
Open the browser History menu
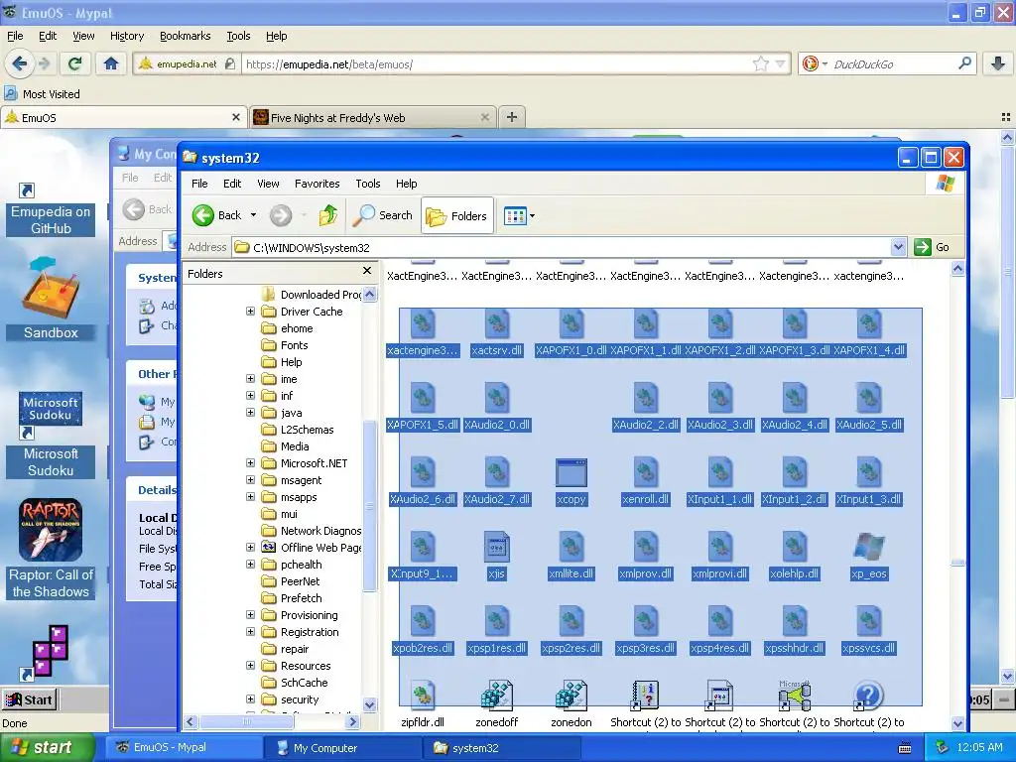pyautogui.click(x=127, y=36)
